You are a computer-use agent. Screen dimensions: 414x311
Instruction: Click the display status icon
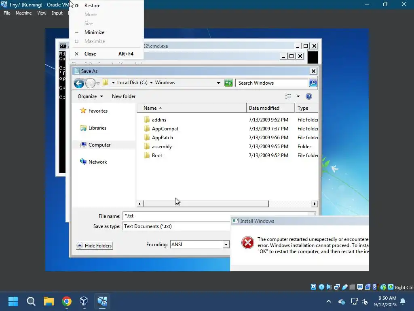point(360,287)
